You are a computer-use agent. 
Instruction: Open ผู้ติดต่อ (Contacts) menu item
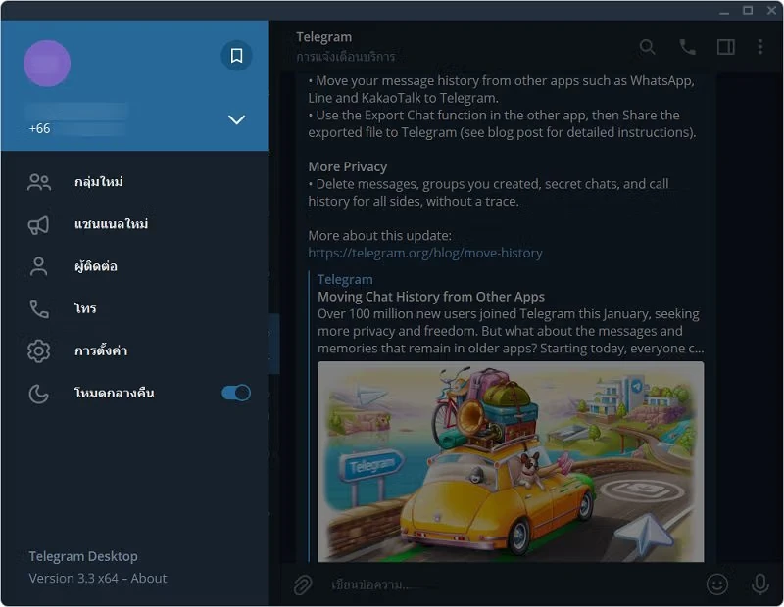pos(96,266)
